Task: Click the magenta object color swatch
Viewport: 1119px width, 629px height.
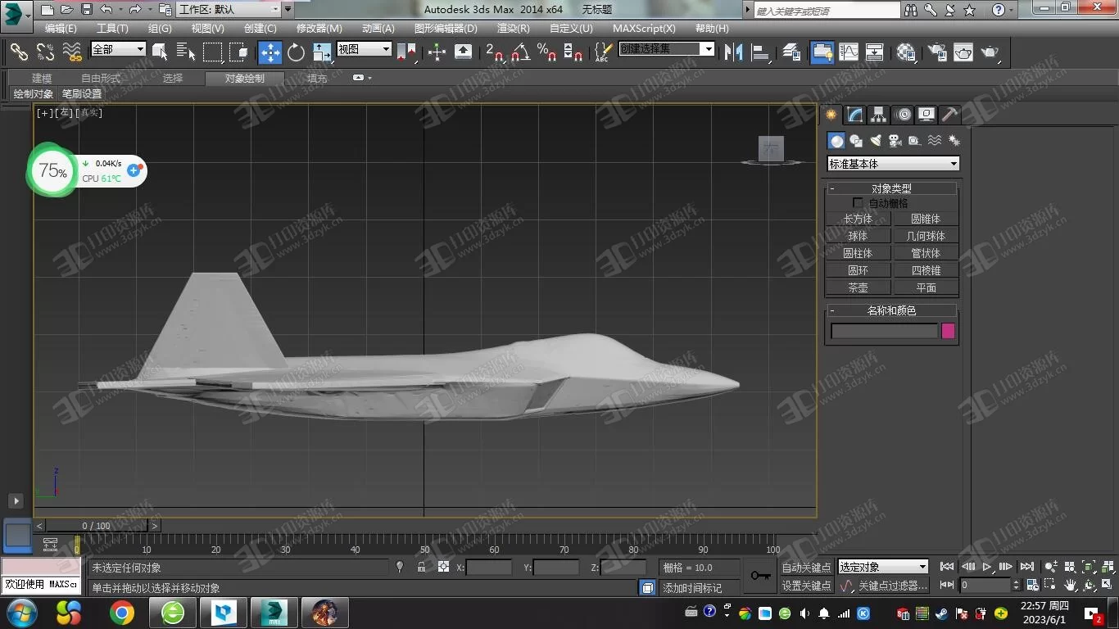Action: [948, 331]
